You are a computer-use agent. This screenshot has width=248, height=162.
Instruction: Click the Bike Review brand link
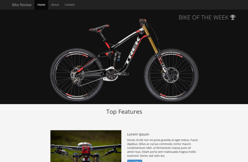[x=22, y=5]
